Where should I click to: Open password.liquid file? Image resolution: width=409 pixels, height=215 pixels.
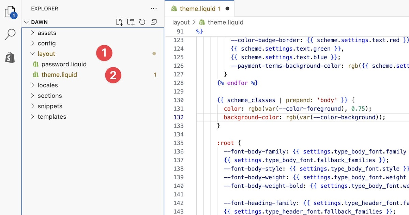64,64
